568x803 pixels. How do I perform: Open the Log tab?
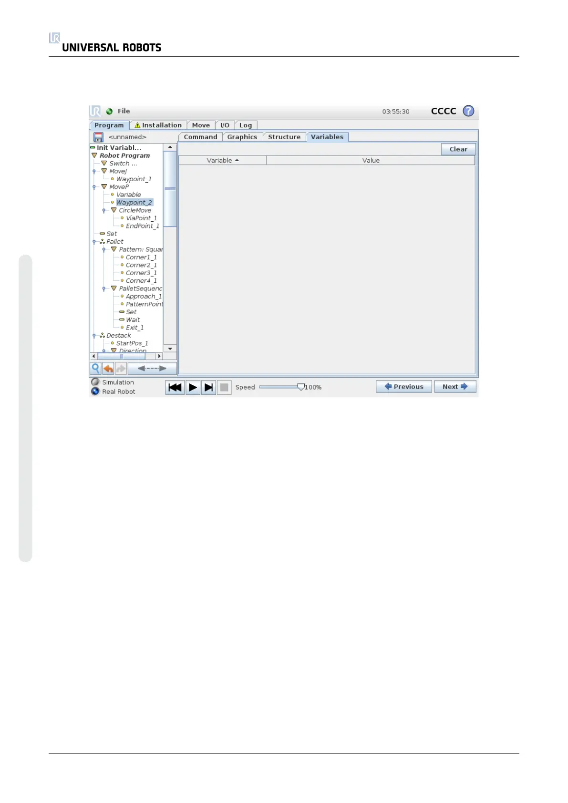click(x=246, y=125)
